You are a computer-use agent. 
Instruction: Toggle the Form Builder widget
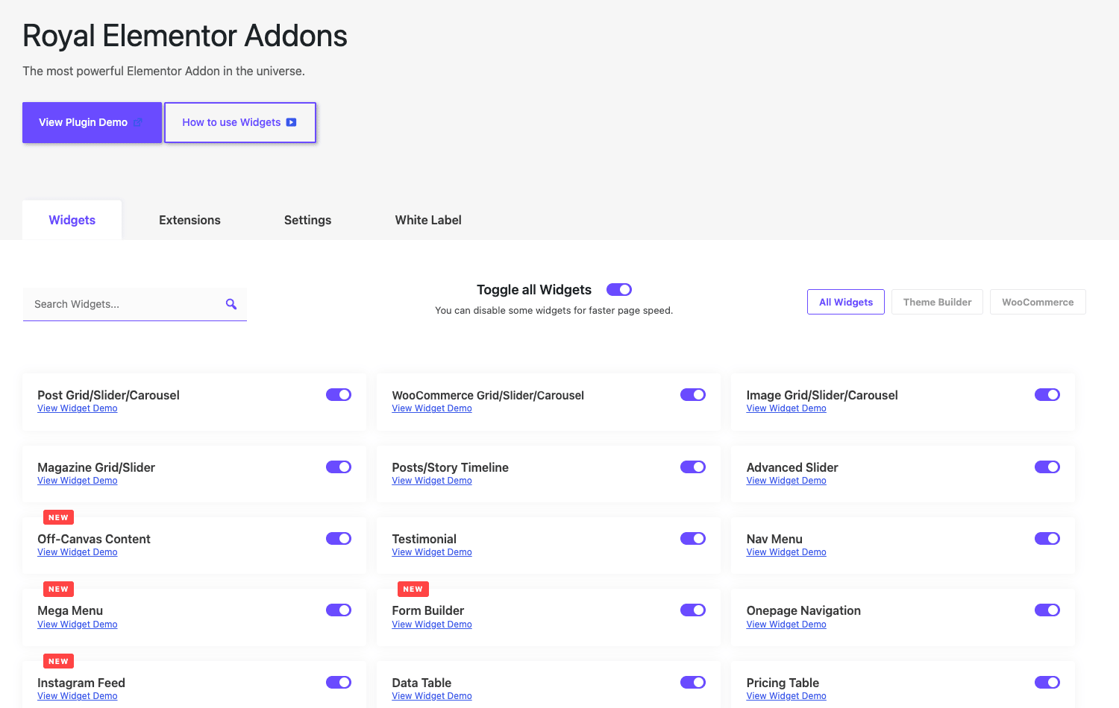(693, 610)
